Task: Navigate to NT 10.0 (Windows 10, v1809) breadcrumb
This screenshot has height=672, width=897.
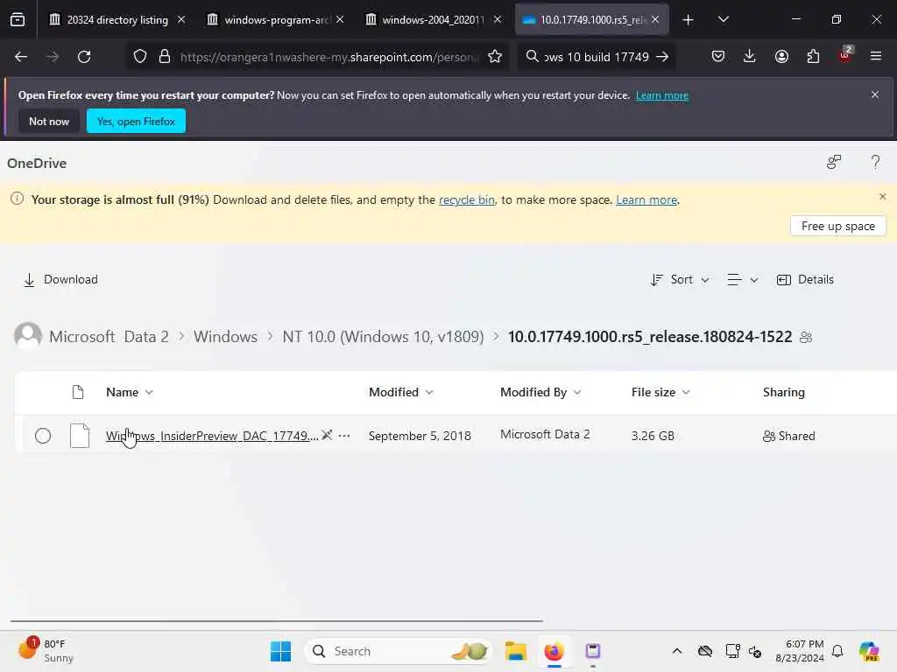Action: pyautogui.click(x=384, y=337)
